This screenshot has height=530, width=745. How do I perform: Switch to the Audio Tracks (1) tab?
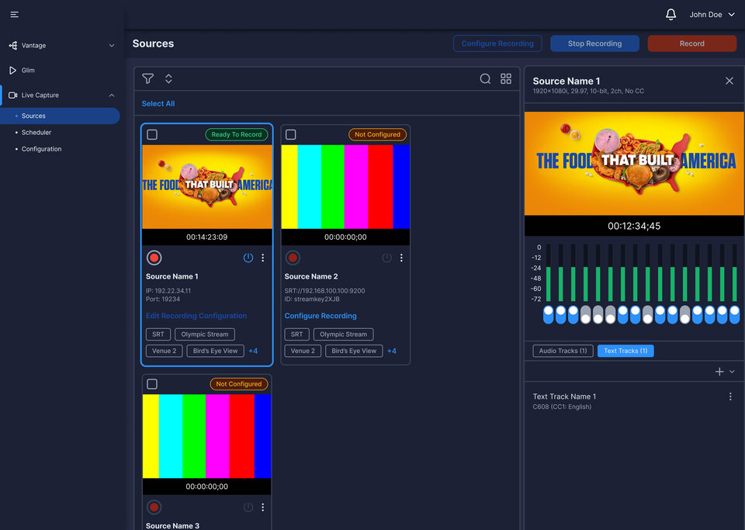pos(563,351)
